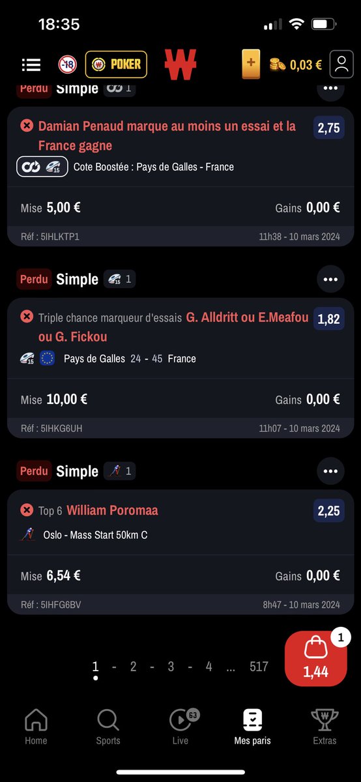The image size is (361, 782).
Task: Open options menu for William Poromaa bet
Action: [330, 471]
